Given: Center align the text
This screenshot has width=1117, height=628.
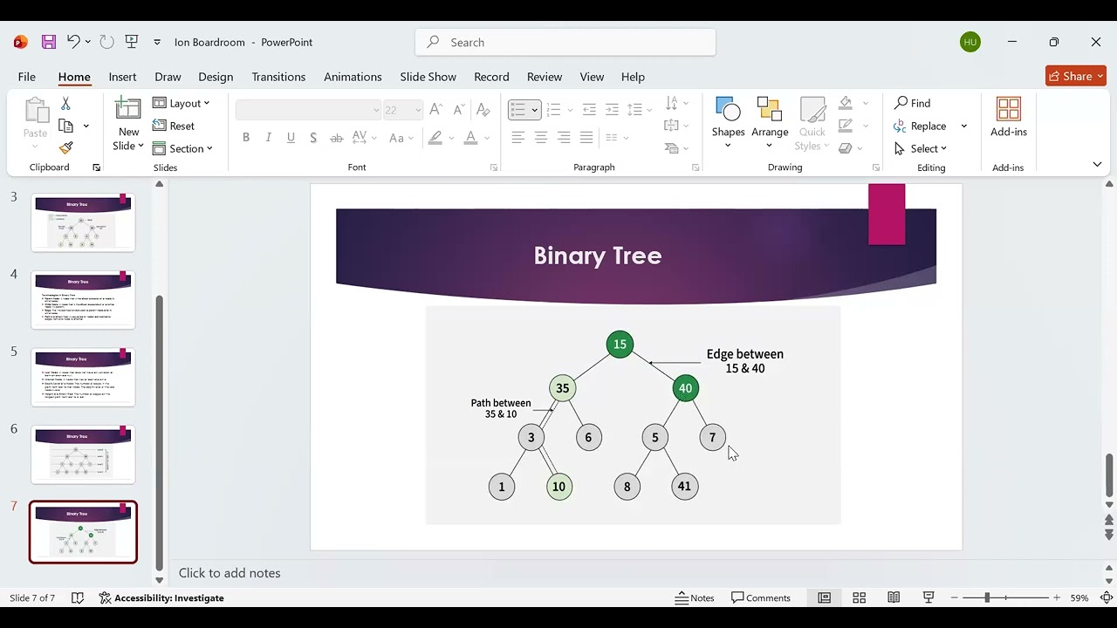Looking at the screenshot, I should [x=541, y=138].
